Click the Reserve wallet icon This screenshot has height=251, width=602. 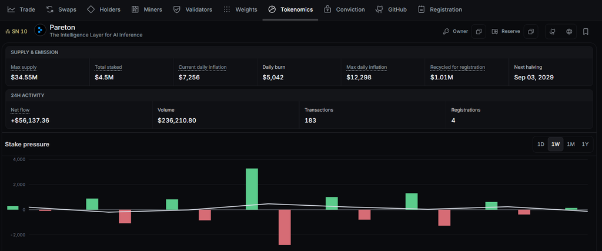pos(495,32)
